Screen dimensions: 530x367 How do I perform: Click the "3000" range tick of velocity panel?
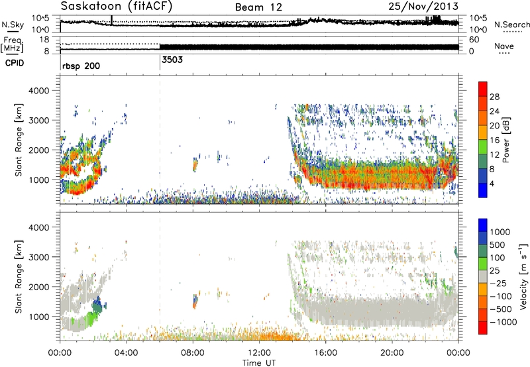pos(39,257)
